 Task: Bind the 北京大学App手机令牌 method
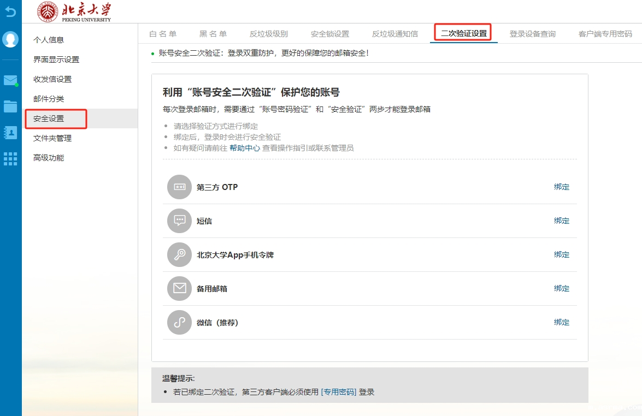[561, 255]
